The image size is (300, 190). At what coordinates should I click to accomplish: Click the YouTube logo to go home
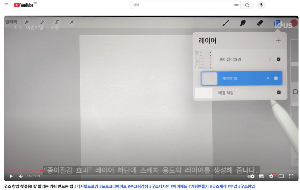tap(23, 5)
